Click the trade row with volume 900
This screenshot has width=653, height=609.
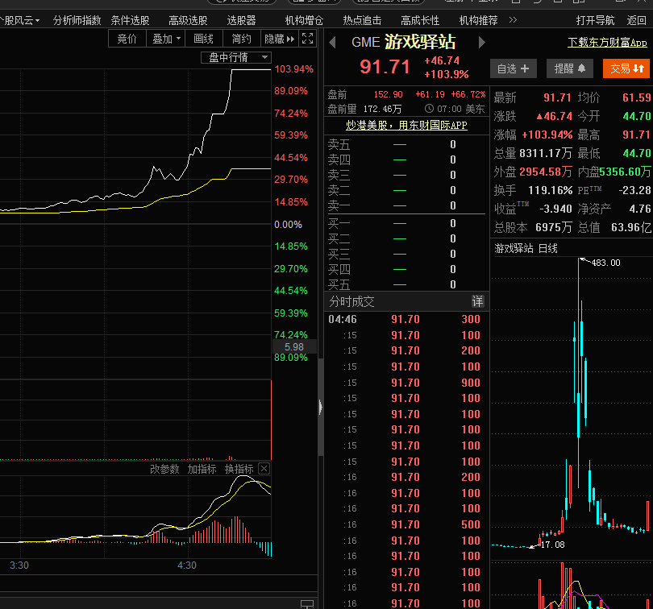(x=405, y=383)
